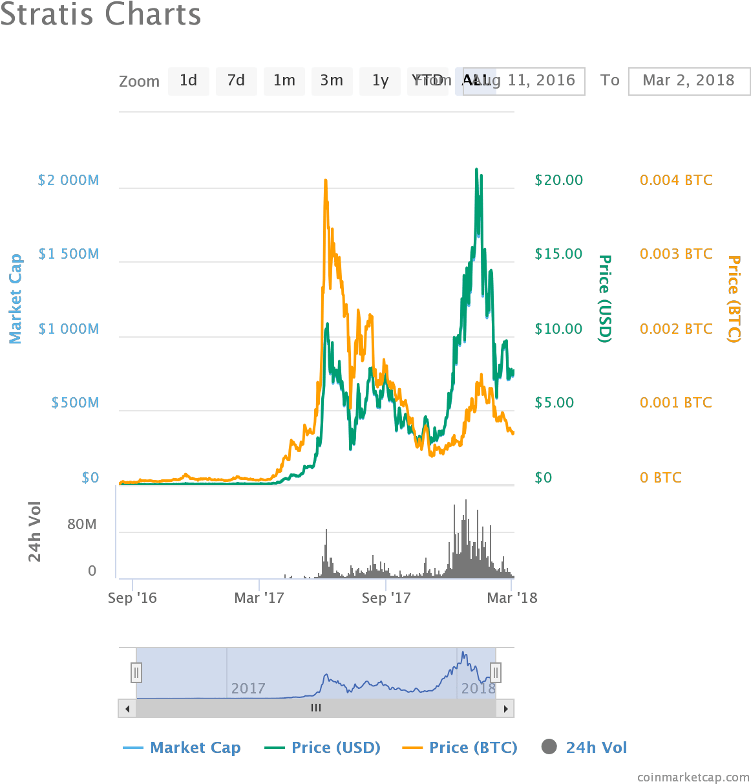Select the 7d zoom preset
Image resolution: width=751 pixels, height=784 pixels.
pos(236,81)
